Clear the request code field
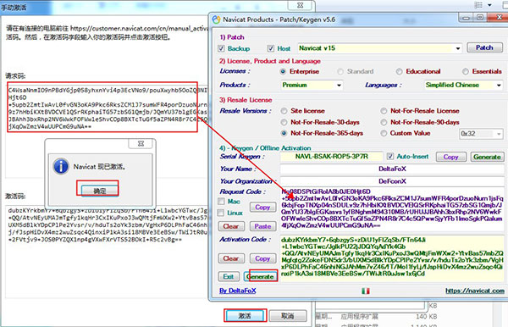 [231, 226]
